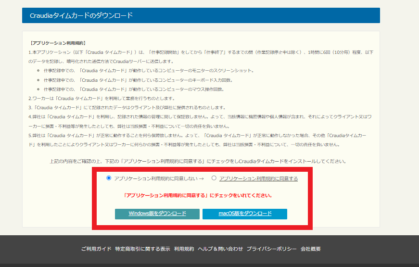Viewport: 419px width, 267px height.
Task: Click clause 3 text 'にて記録されたデータはクライアント'
Action: tap(127, 108)
